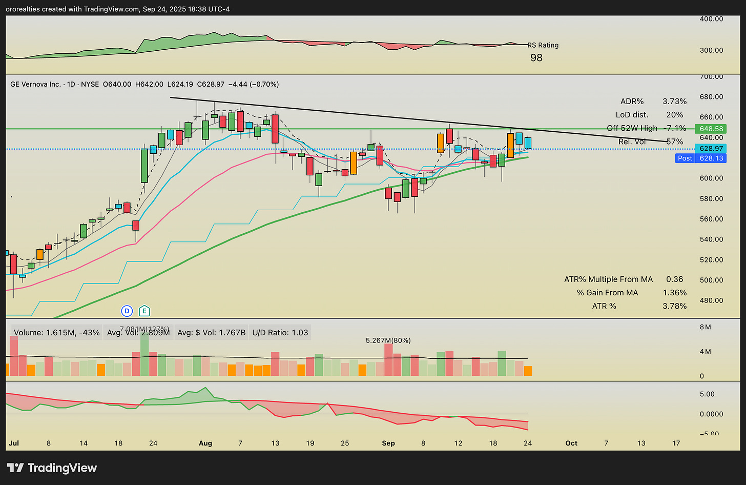The image size is (746, 485).
Task: Click the RS rating value '98'
Action: 536,57
